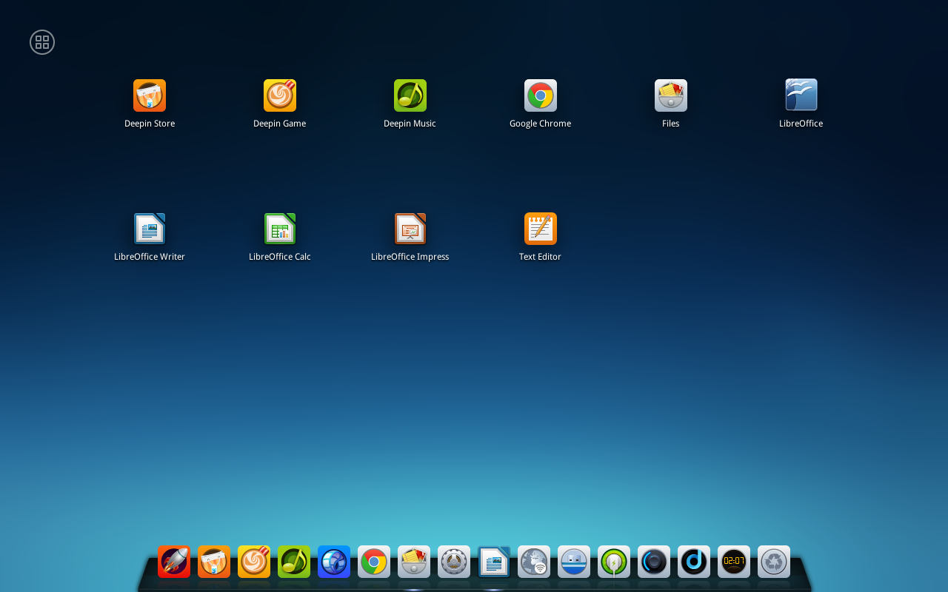Click the 'Text Editor' label text
948x592 pixels.
[540, 257]
